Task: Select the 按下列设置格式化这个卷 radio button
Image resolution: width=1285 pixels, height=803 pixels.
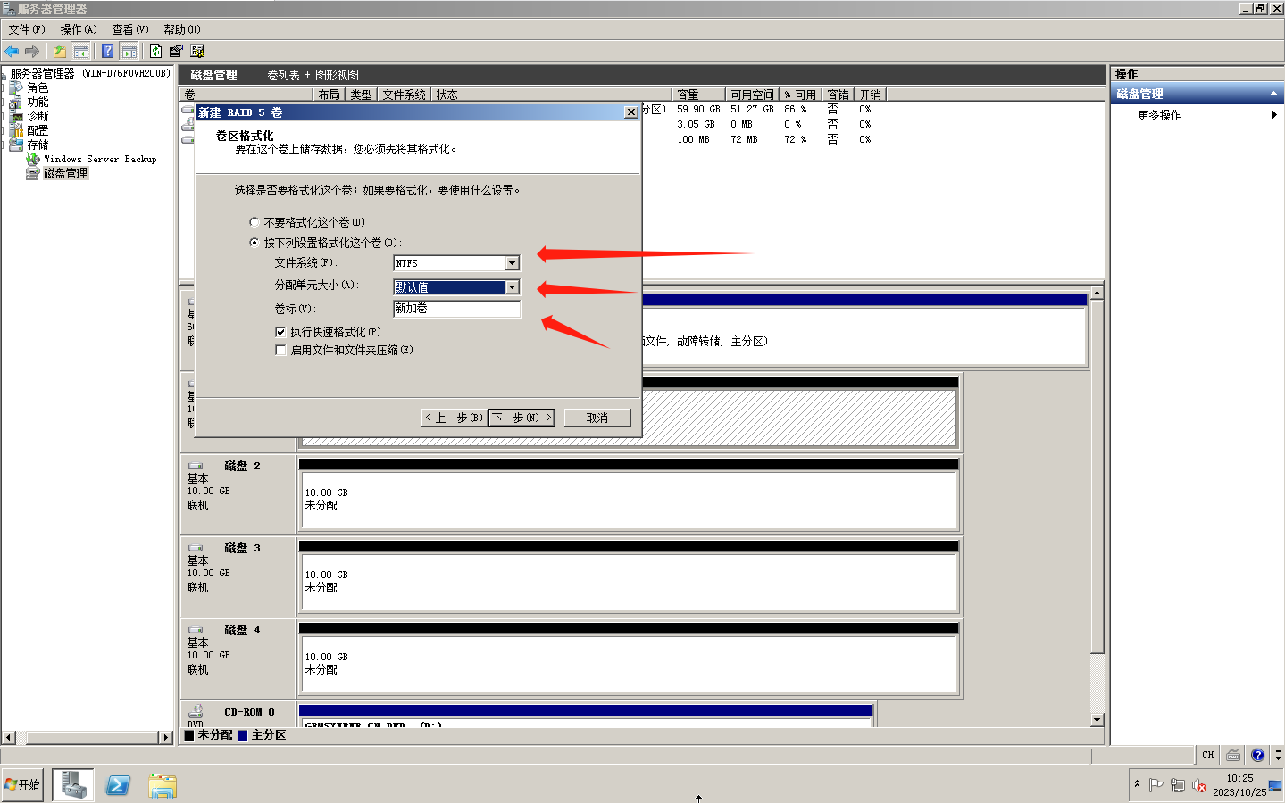Action: point(254,243)
